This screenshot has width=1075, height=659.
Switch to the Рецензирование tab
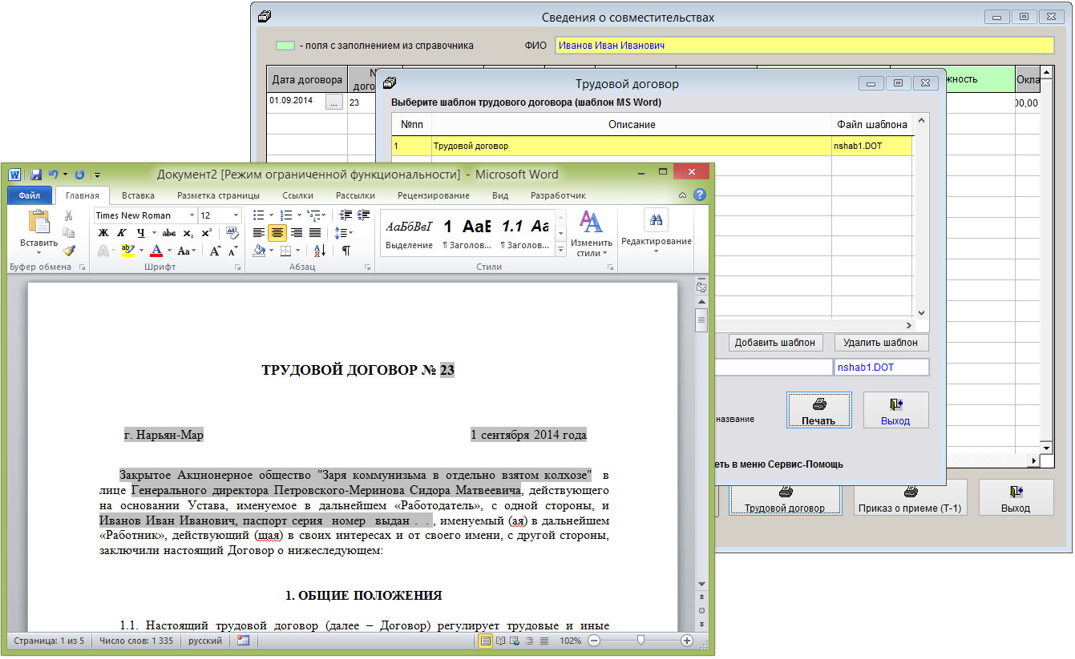434,195
